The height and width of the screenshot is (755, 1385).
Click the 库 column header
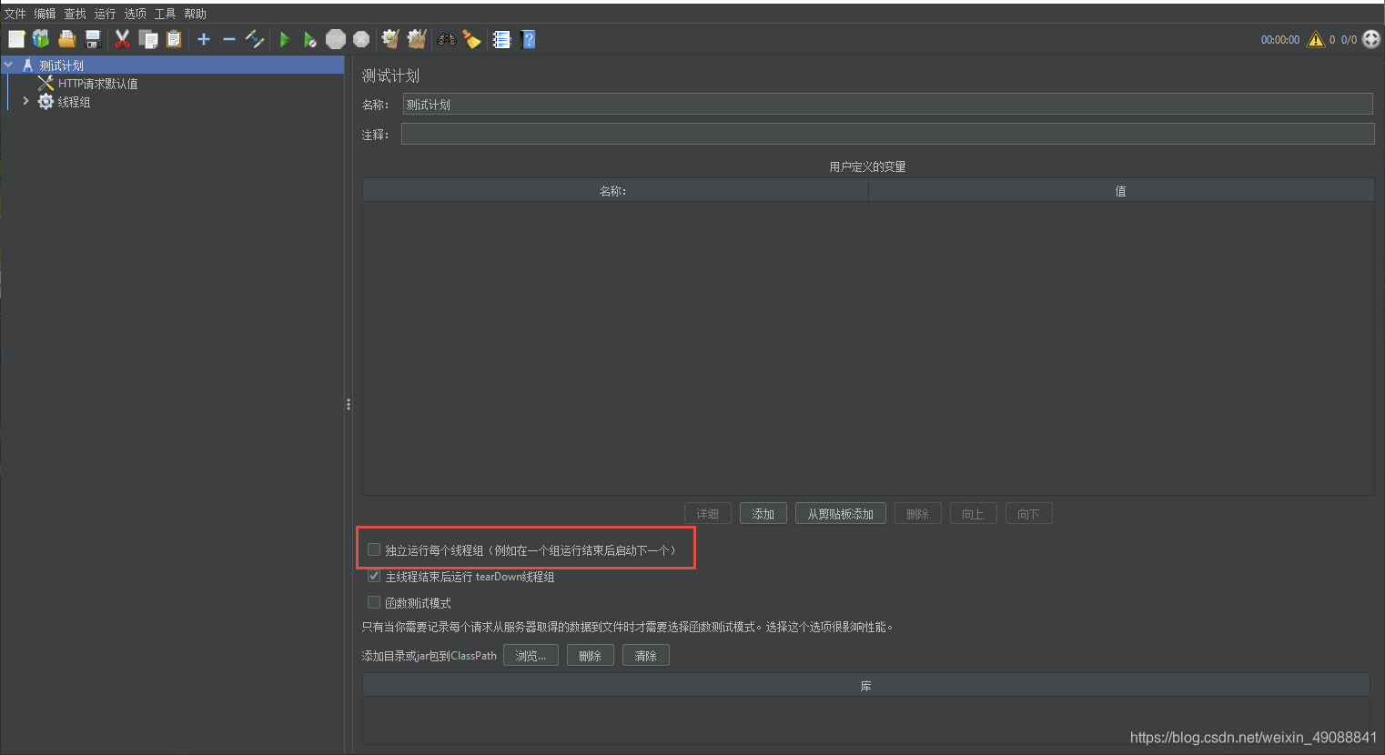tap(866, 685)
